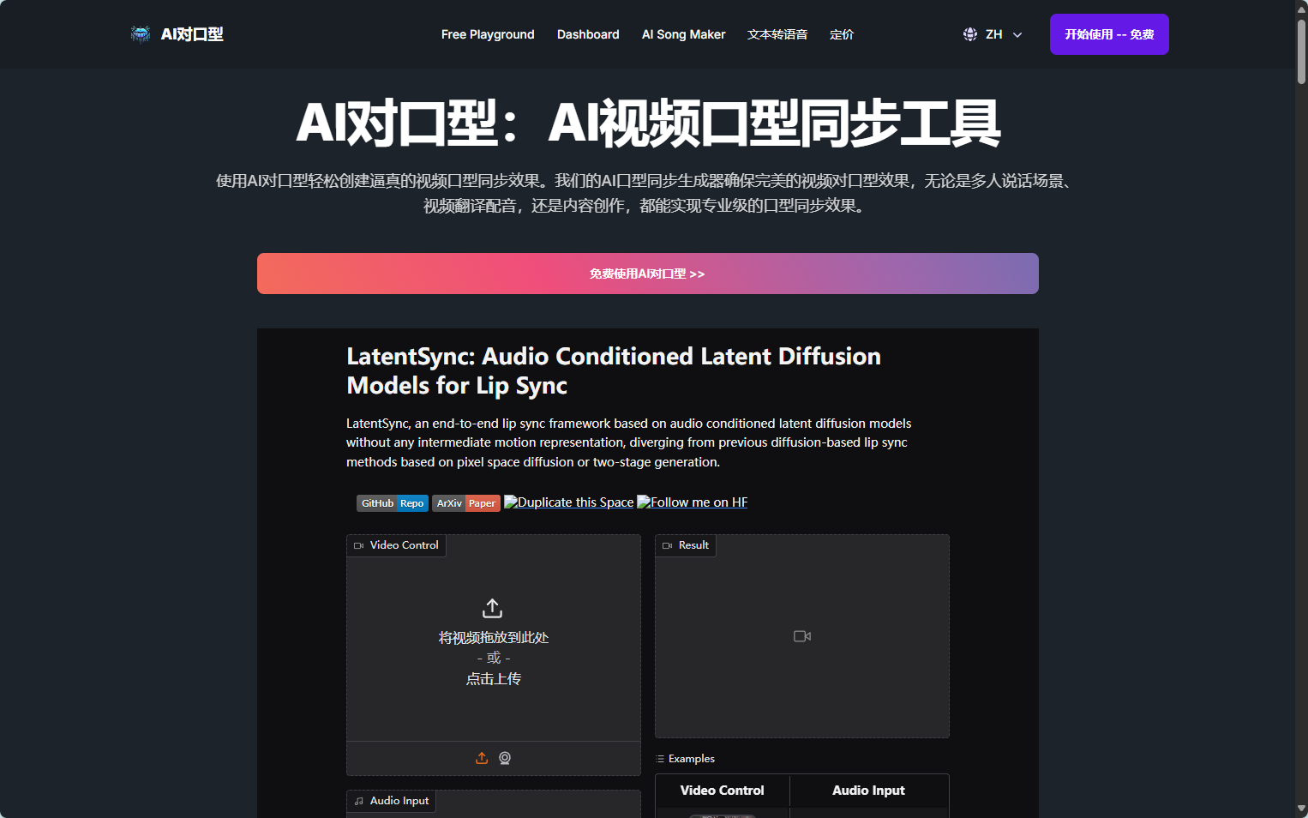
Task: Select the webcam source icon
Action: click(x=505, y=758)
